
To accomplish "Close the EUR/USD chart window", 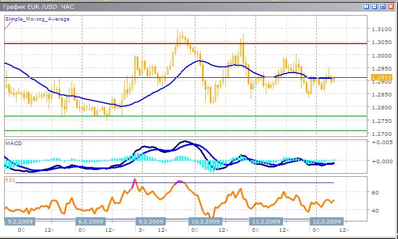I will [x=391, y=6].
